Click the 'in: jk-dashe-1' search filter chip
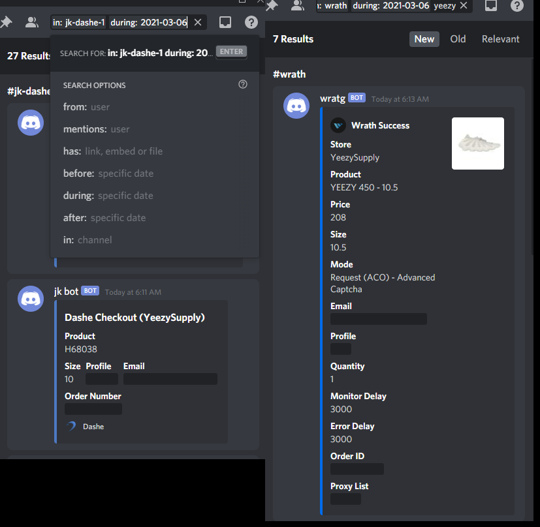 79,23
